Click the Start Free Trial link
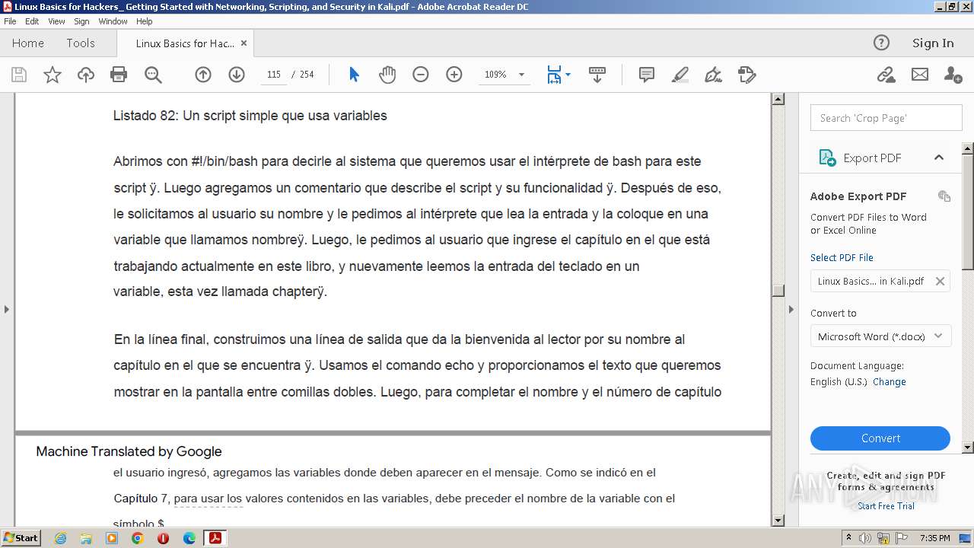 click(x=886, y=506)
